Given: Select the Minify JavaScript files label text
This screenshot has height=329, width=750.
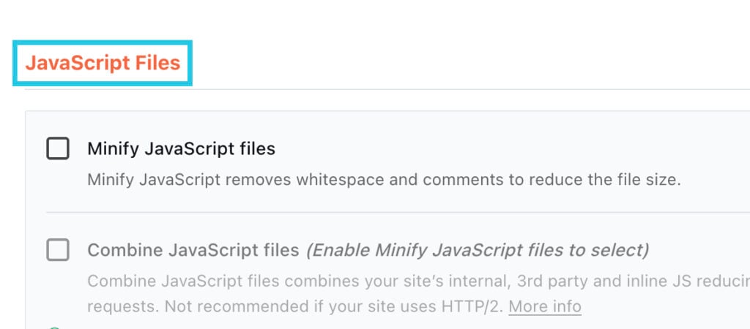Looking at the screenshot, I should pyautogui.click(x=182, y=149).
